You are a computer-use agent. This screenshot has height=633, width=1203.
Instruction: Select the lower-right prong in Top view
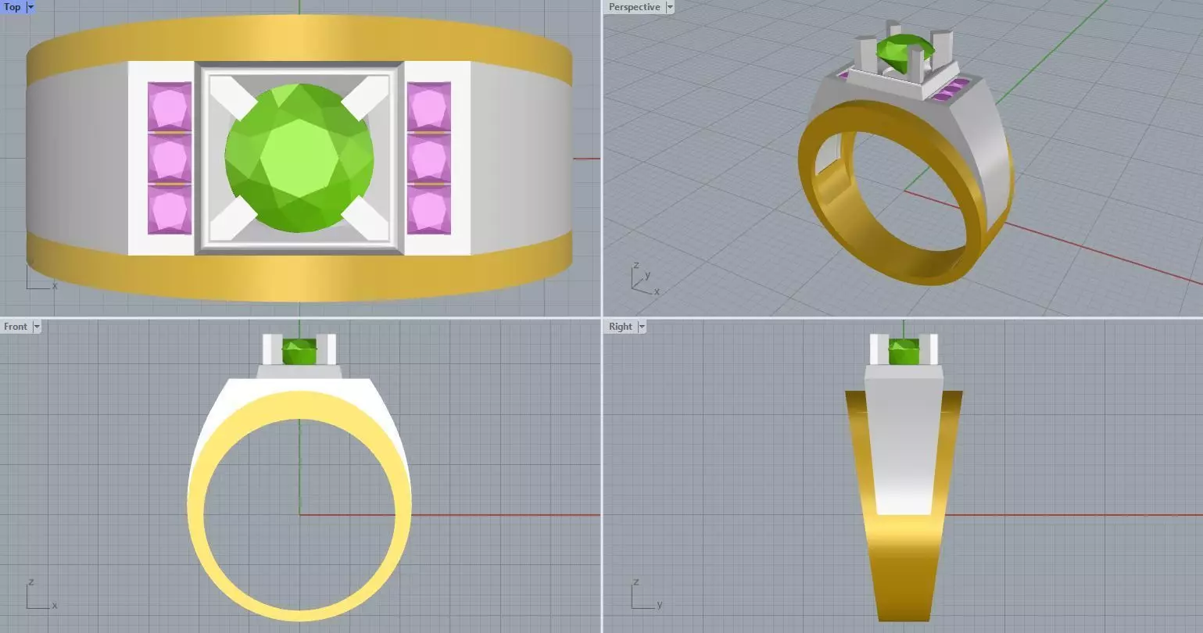[x=366, y=218]
